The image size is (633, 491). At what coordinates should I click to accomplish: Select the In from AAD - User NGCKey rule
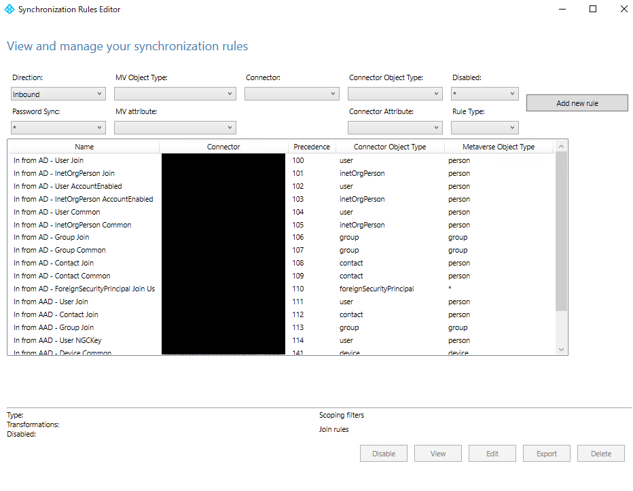58,340
